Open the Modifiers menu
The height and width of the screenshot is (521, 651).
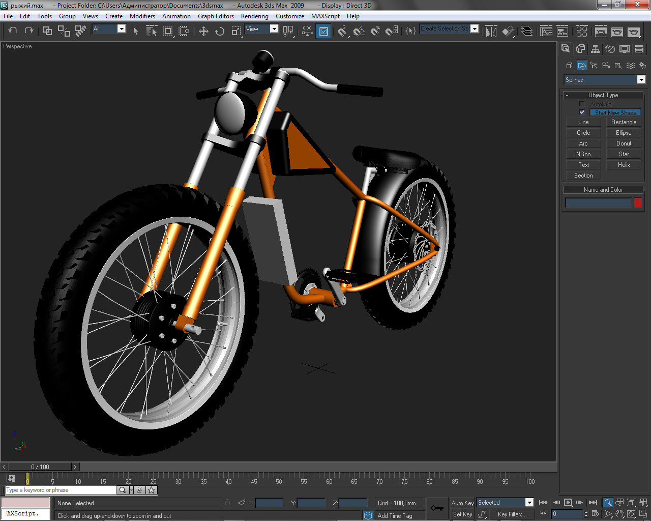point(142,16)
